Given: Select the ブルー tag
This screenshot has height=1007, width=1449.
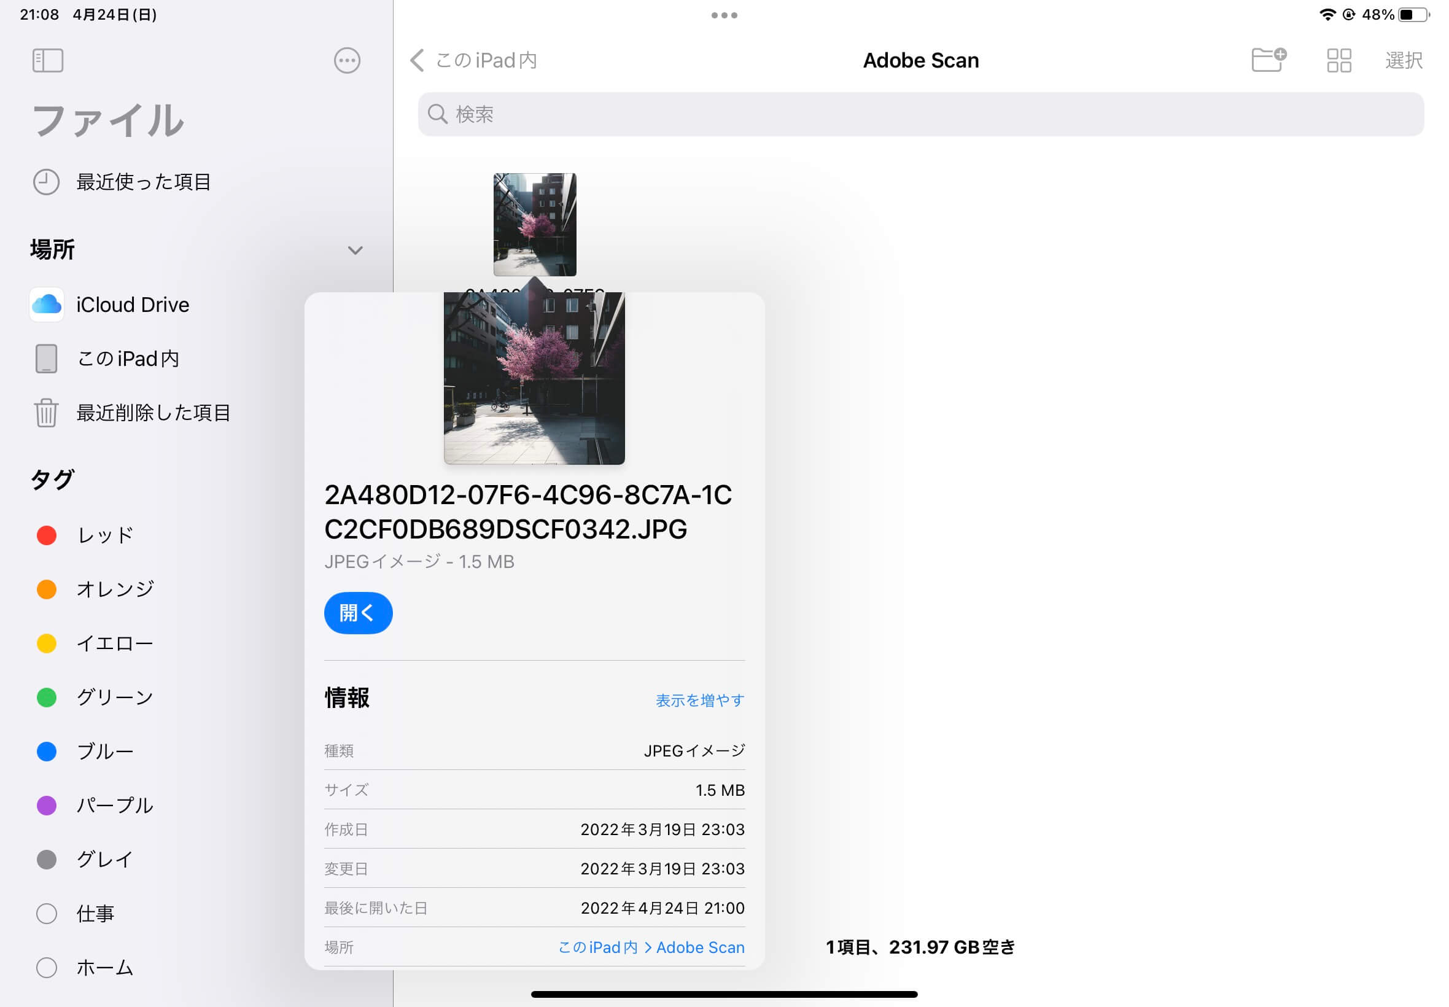Looking at the screenshot, I should pos(106,752).
